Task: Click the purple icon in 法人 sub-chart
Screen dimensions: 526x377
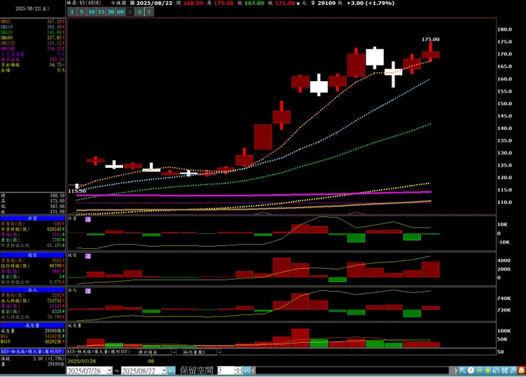Action: [88, 291]
